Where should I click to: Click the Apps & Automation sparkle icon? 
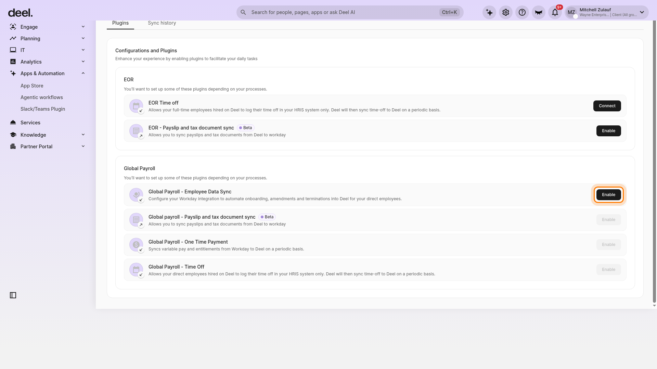tap(13, 73)
